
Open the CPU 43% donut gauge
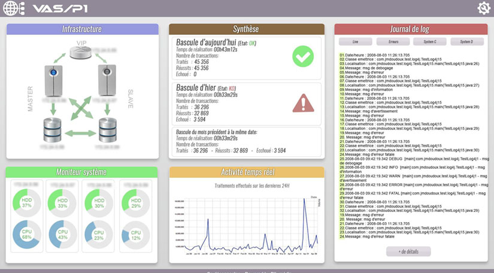63,234
